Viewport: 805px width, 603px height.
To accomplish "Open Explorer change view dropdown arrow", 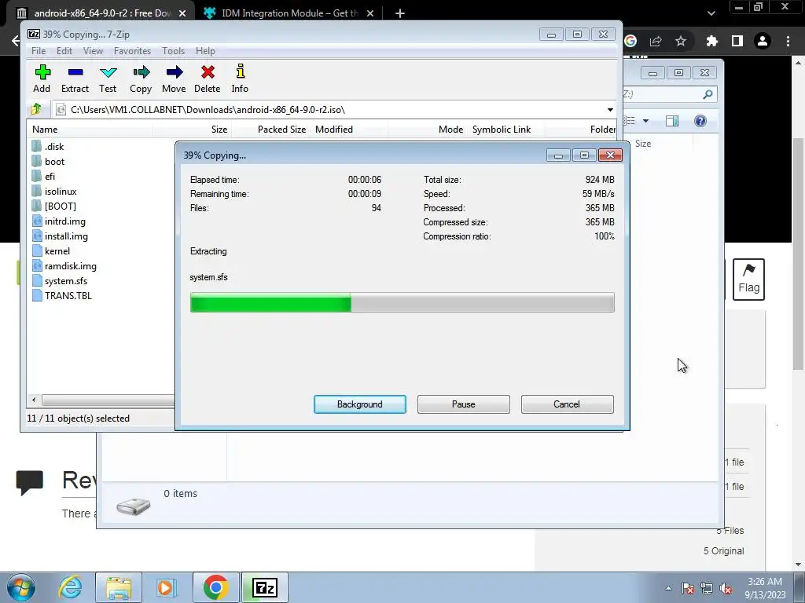I will click(646, 121).
